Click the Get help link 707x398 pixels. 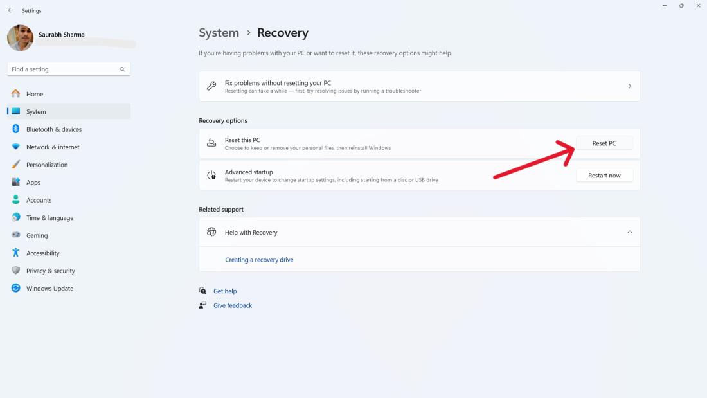225,291
